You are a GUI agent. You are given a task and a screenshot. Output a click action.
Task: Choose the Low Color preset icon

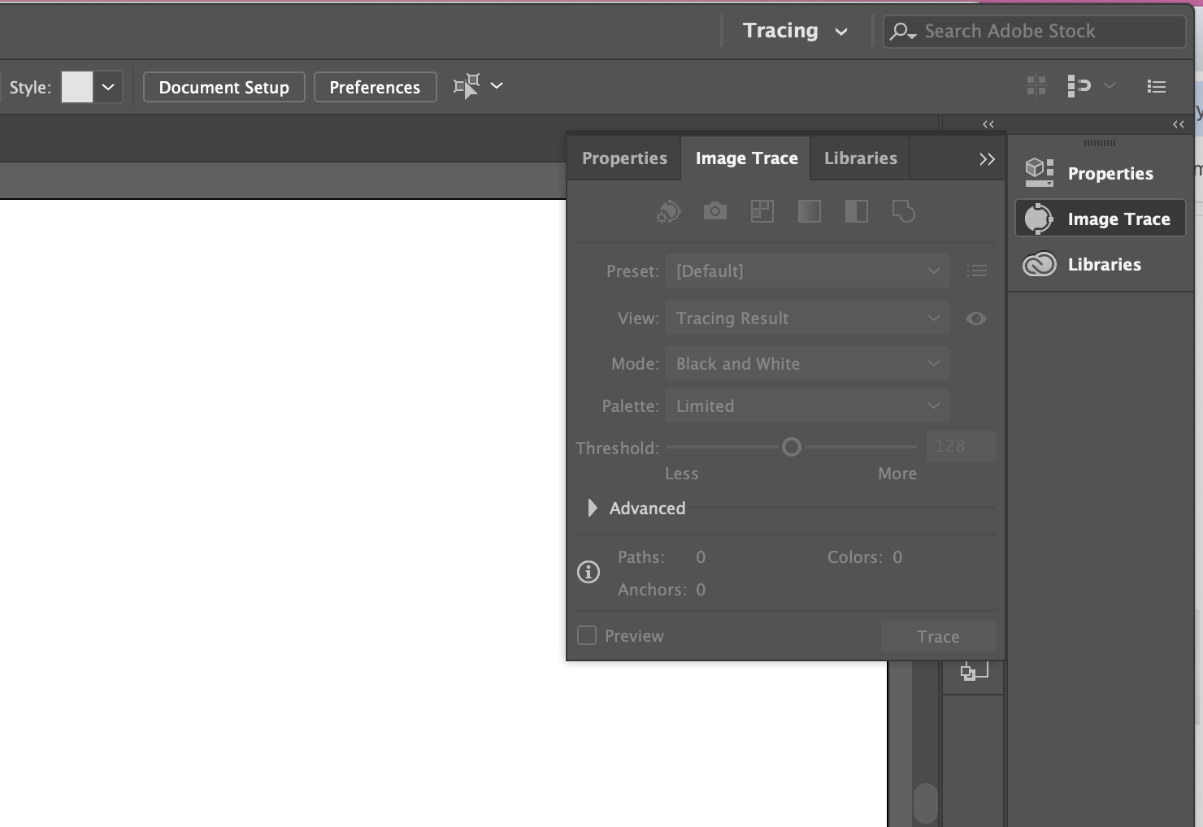[762, 212]
